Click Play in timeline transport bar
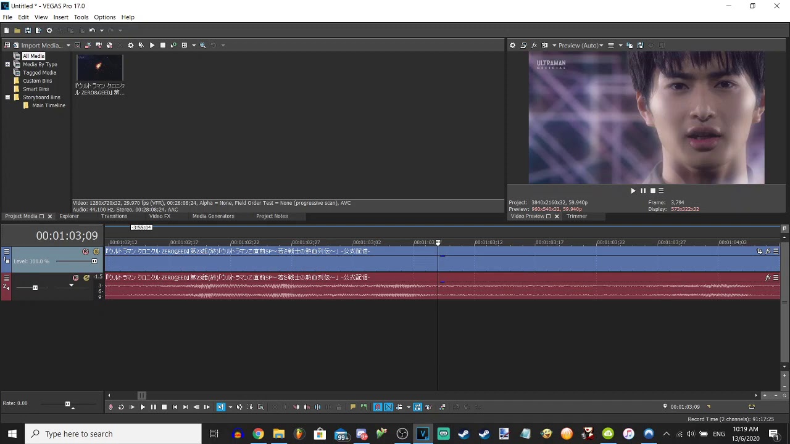The width and height of the screenshot is (790, 444). [143, 407]
